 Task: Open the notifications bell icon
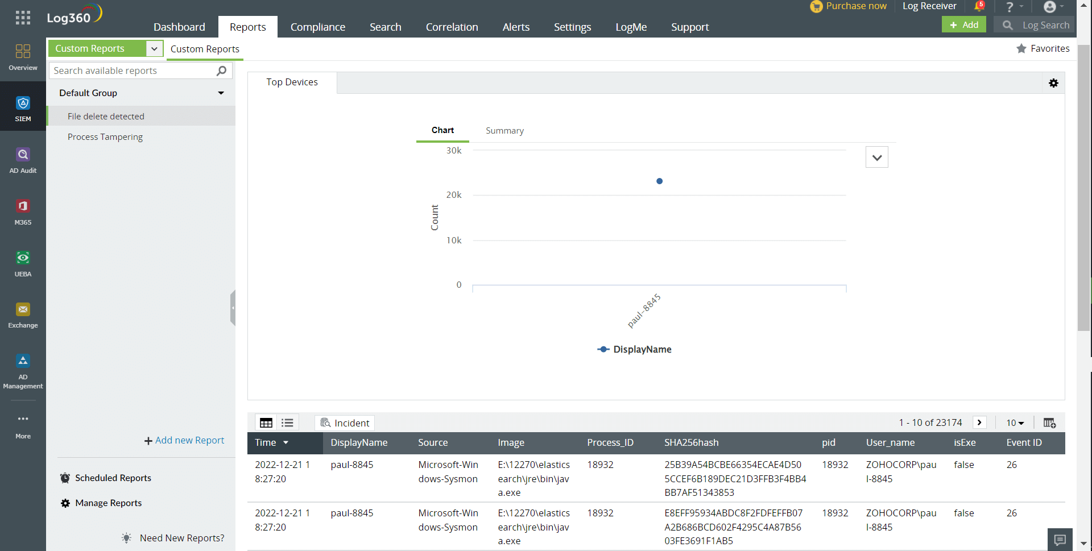click(979, 7)
